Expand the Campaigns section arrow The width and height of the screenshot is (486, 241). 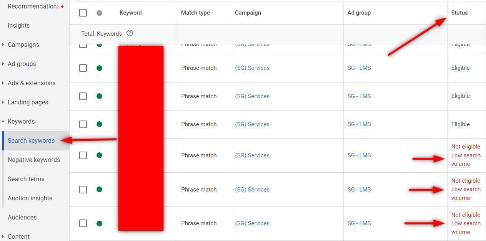(x=3, y=45)
